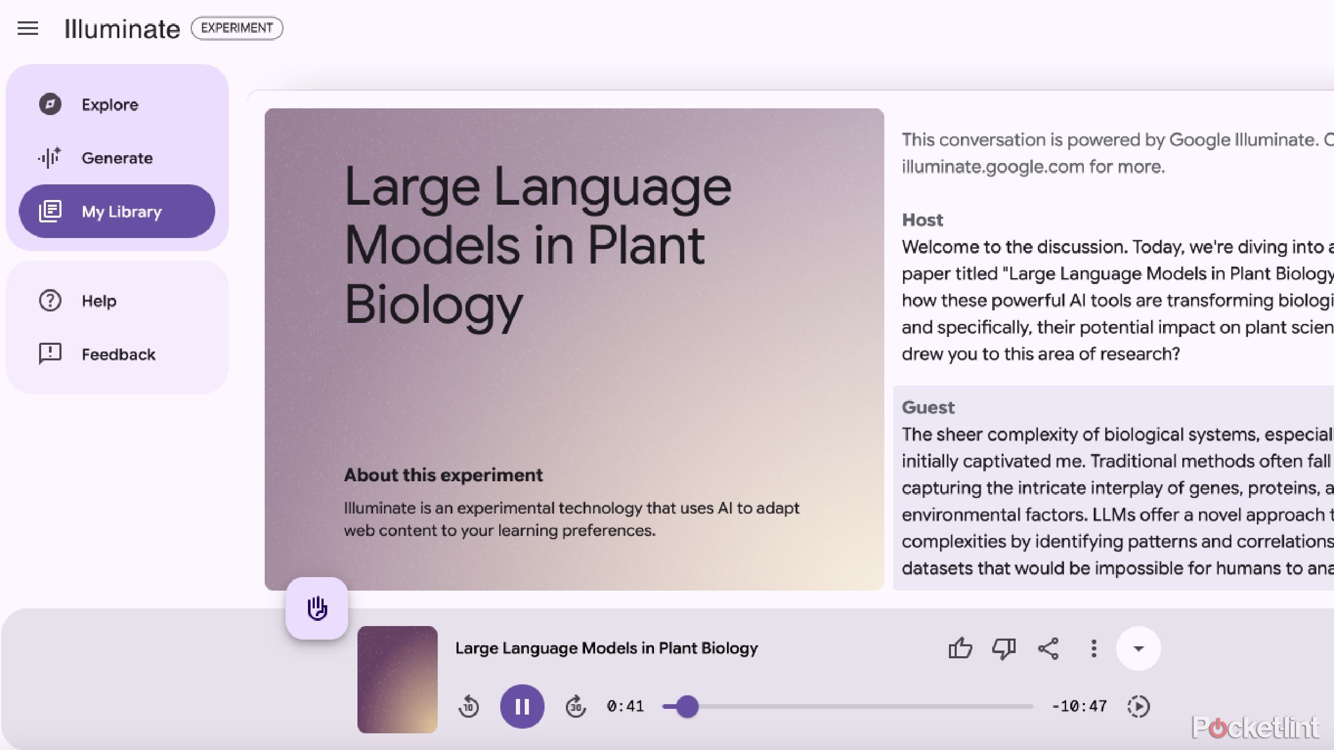
Task: Give a thumbs down to the audio
Action: pyautogui.click(x=1004, y=648)
